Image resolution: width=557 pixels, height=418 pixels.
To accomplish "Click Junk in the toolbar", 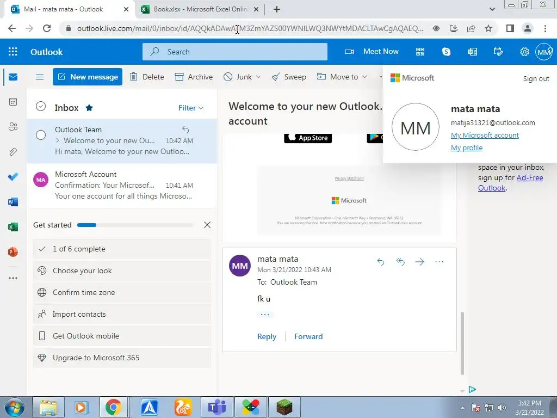I will [238, 77].
